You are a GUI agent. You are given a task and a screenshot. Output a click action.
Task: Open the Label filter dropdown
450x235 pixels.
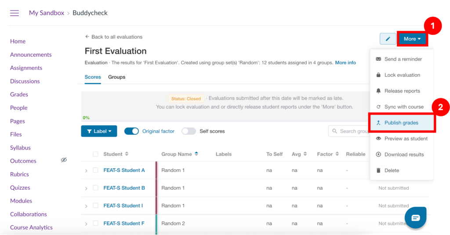tap(99, 131)
